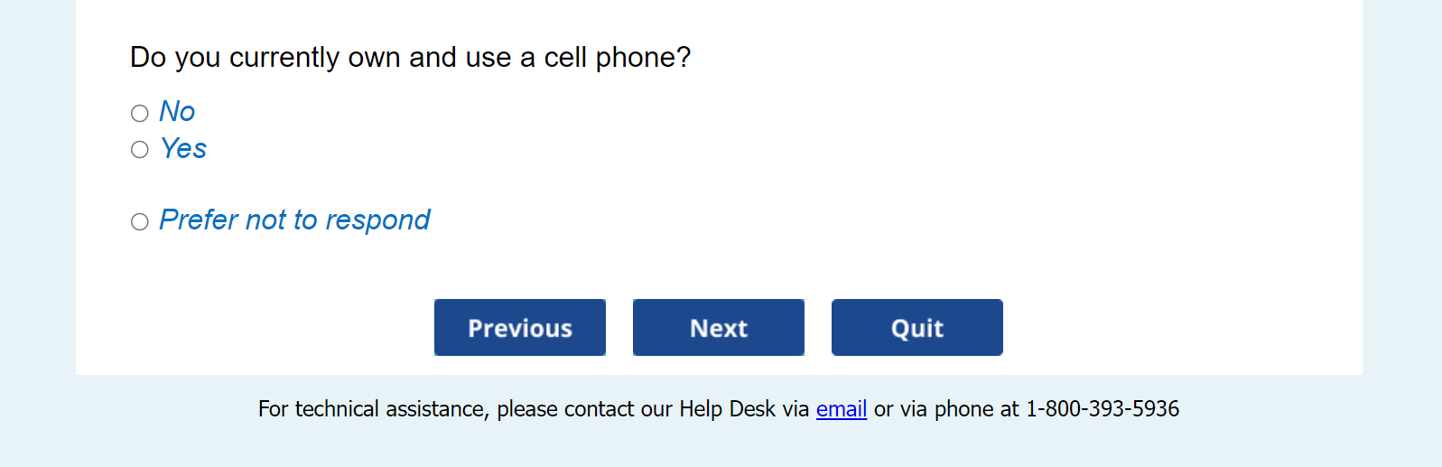The height and width of the screenshot is (467, 1442).
Task: Open the Help Desk email link
Action: click(x=841, y=409)
